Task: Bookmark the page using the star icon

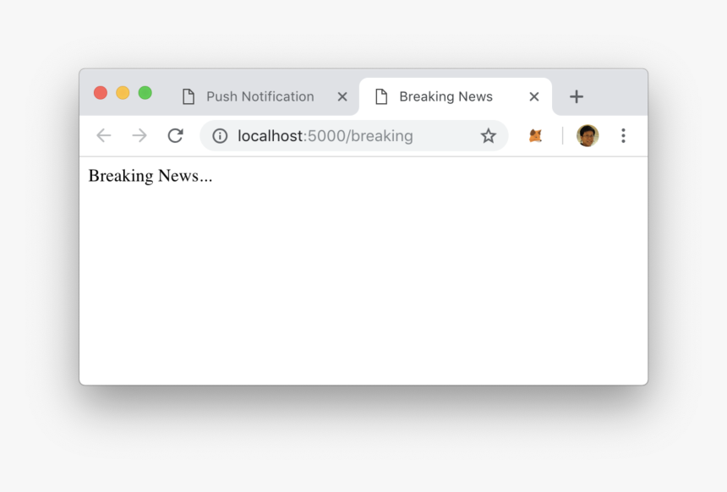Action: 489,135
